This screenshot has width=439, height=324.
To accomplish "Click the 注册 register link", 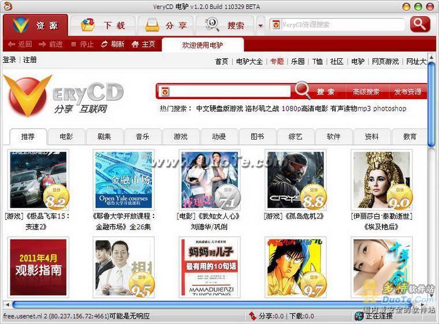I will tap(29, 60).
